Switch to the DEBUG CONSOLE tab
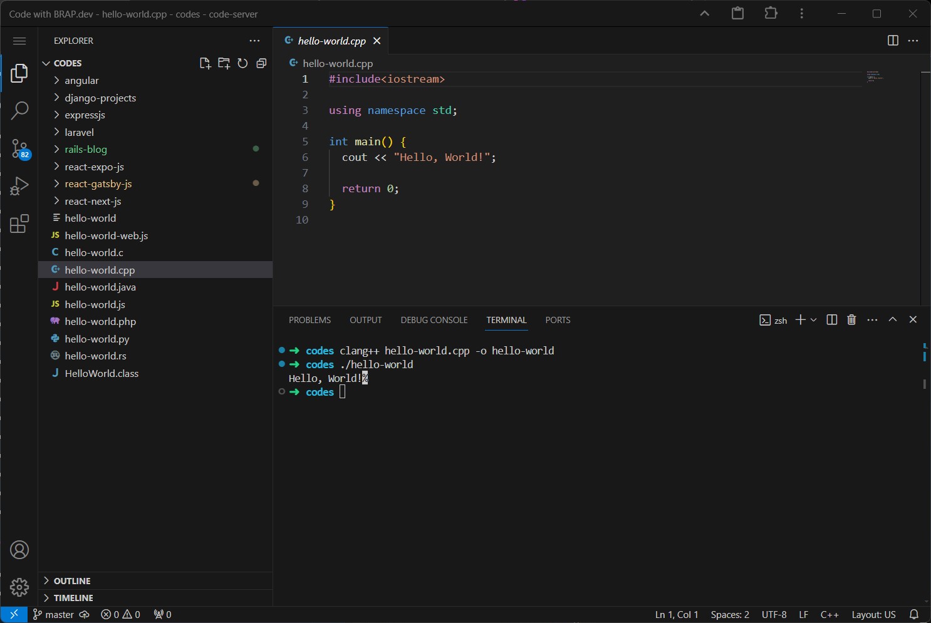 tap(434, 320)
